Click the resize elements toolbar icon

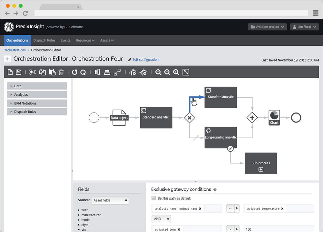(x=117, y=72)
